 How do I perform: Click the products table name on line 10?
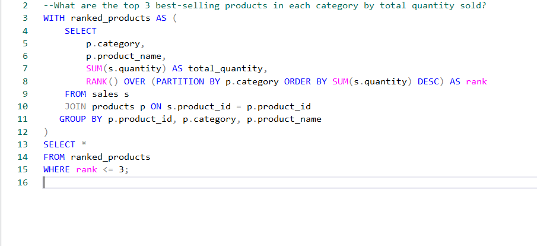coord(113,107)
